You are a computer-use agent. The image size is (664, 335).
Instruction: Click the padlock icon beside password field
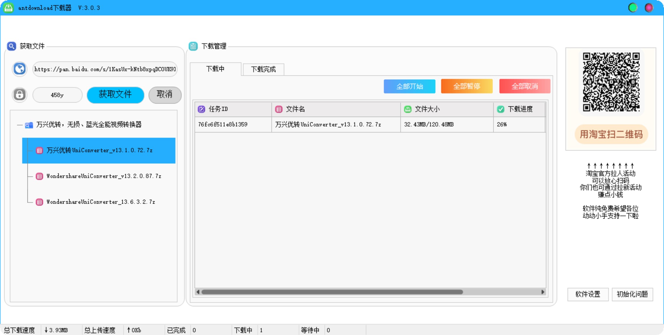point(20,95)
